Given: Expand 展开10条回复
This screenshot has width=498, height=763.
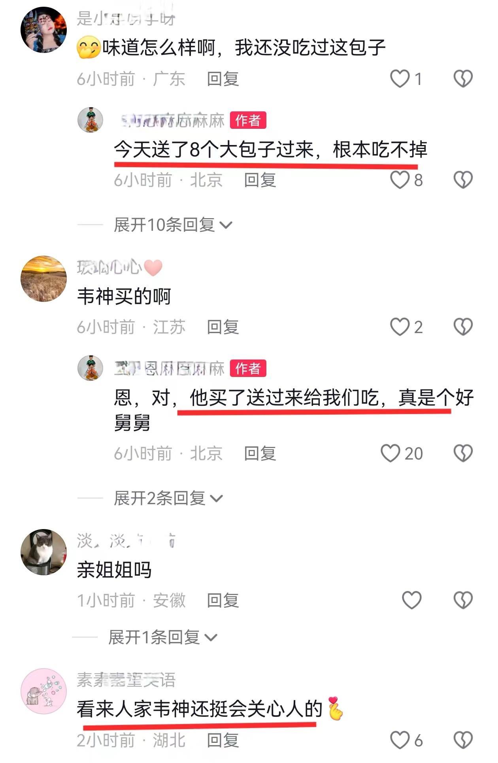Looking at the screenshot, I should coord(173,225).
